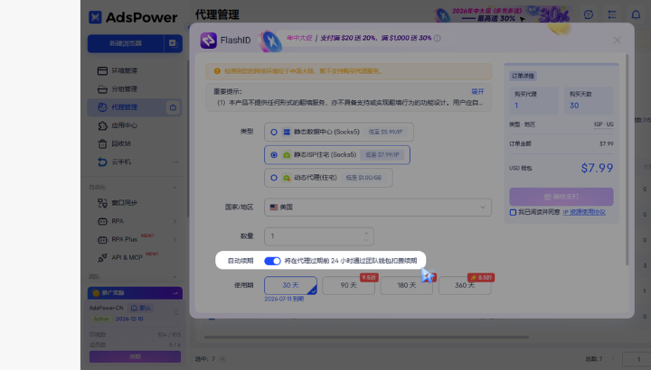
Task: Choose the 30 天 usage period
Action: 290,285
